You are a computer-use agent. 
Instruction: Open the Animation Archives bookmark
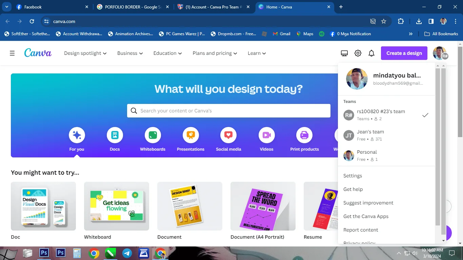point(130,34)
